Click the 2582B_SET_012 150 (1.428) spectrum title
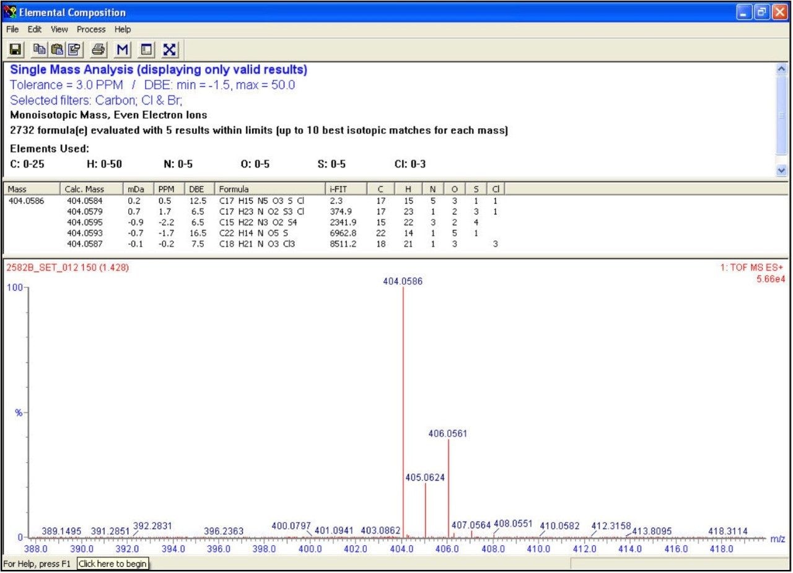 pos(68,268)
